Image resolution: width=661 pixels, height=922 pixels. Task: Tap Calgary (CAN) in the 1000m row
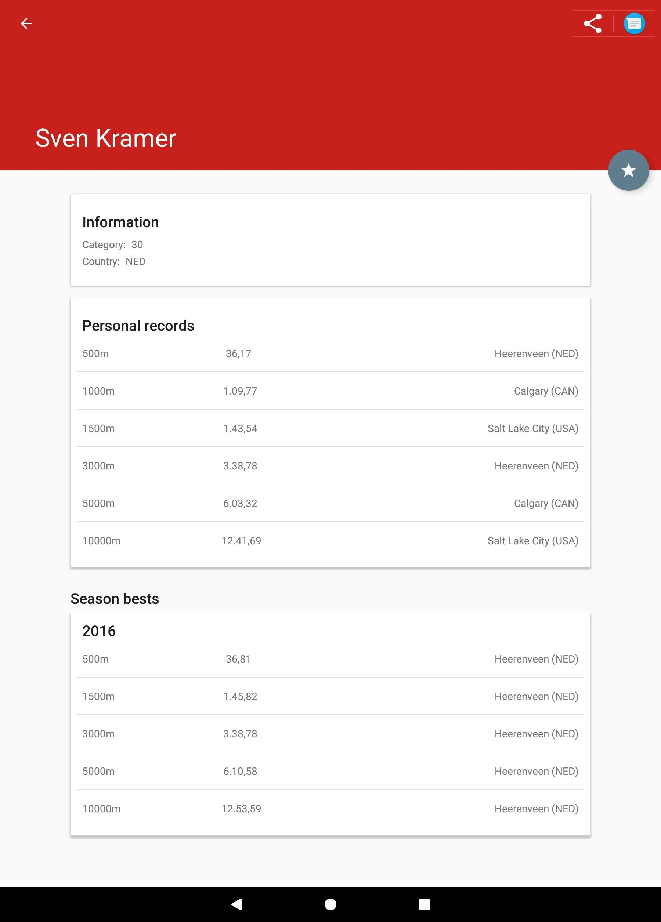click(546, 391)
